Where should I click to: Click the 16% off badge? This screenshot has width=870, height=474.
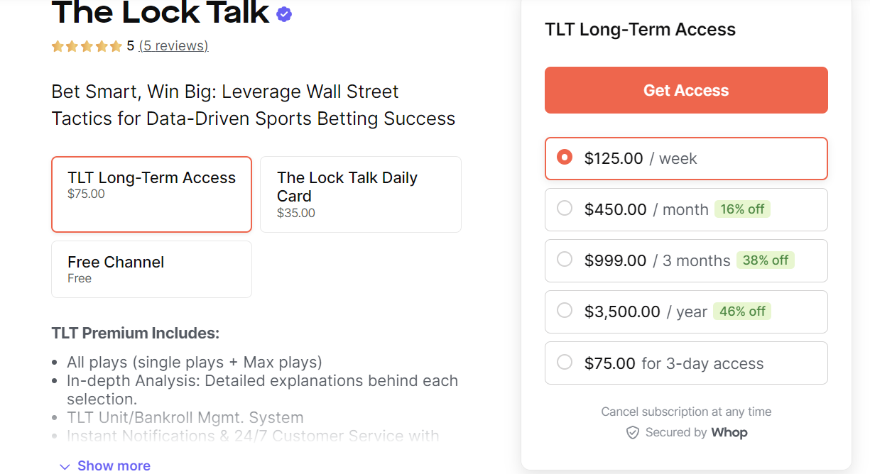[x=742, y=209]
